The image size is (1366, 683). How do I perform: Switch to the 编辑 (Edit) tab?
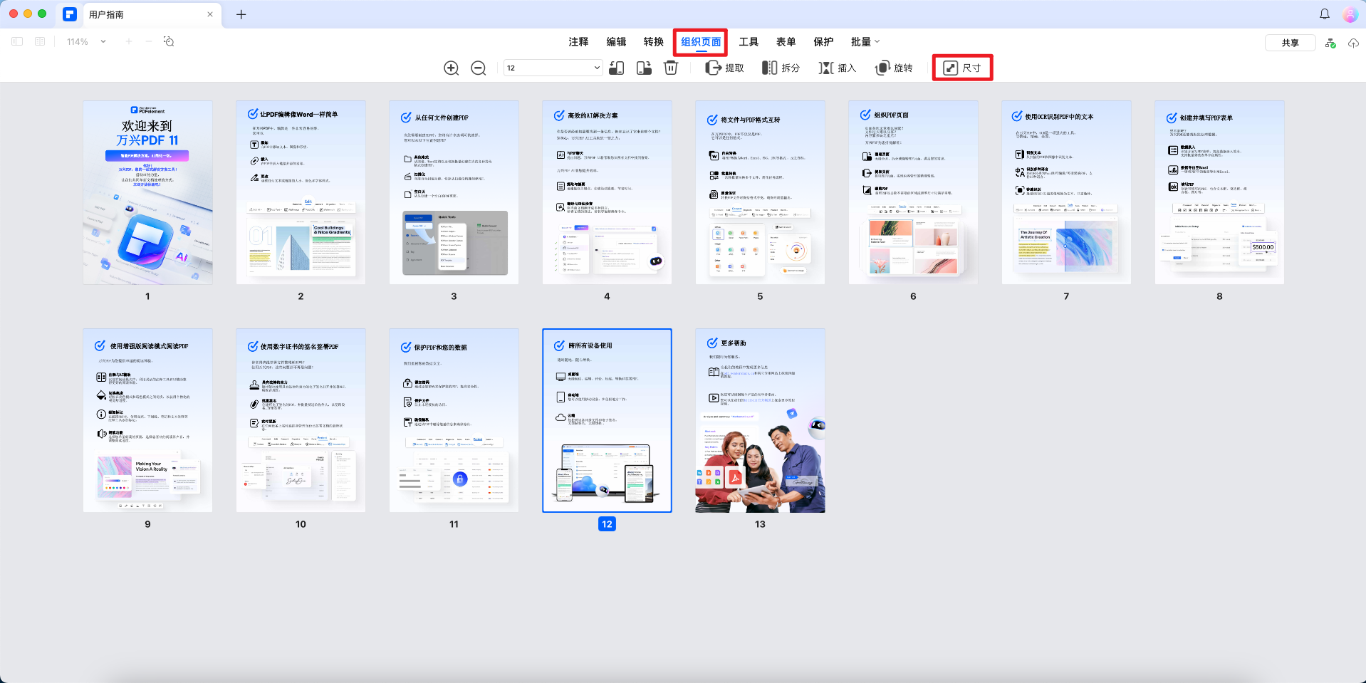tap(617, 41)
